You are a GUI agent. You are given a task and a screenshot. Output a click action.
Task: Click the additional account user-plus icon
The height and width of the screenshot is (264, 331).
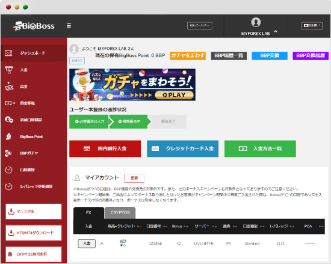[9, 120]
